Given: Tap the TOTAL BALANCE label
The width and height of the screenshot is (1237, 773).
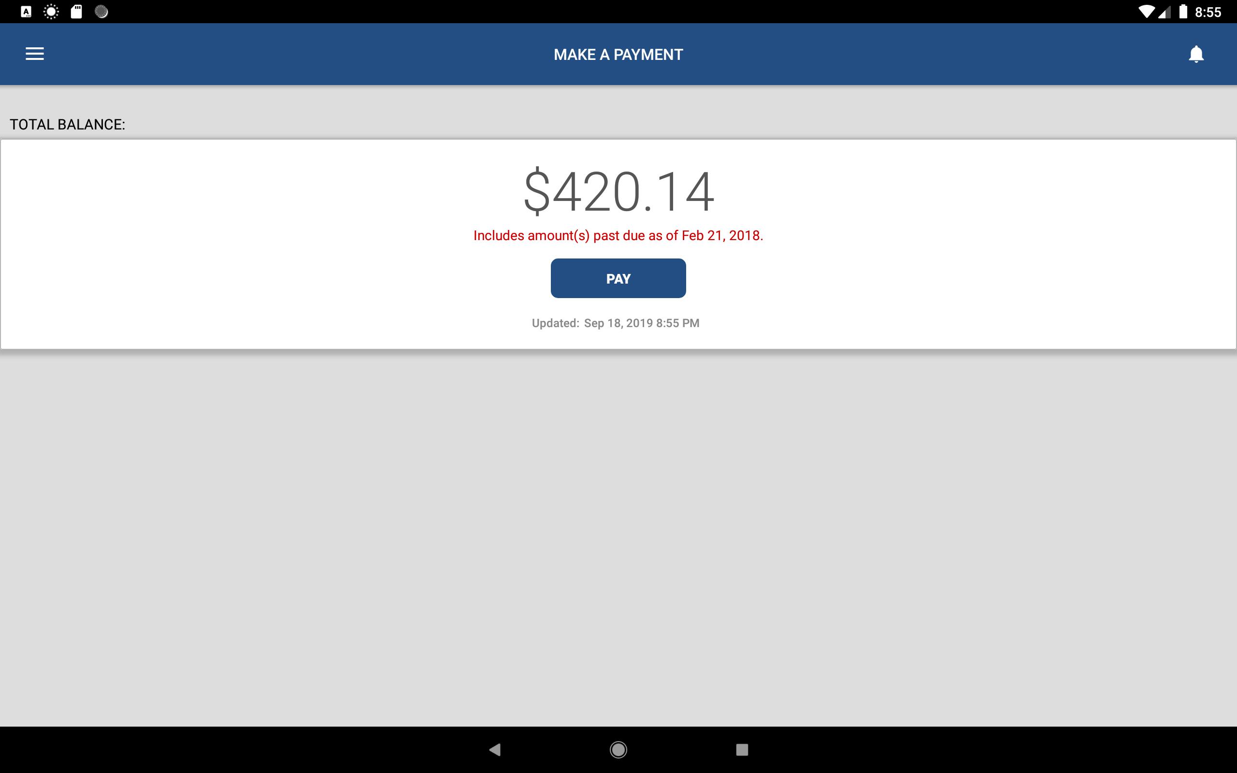Looking at the screenshot, I should (x=68, y=125).
